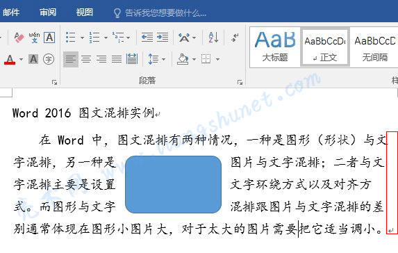Image resolution: width=398 pixels, height=253 pixels.
Task: Expand the bullet list dropdown arrow
Action: click(x=82, y=38)
